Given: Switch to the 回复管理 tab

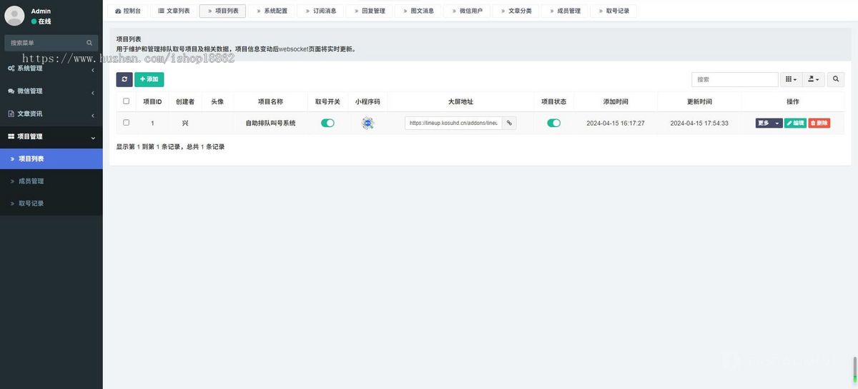Looking at the screenshot, I should point(369,11).
